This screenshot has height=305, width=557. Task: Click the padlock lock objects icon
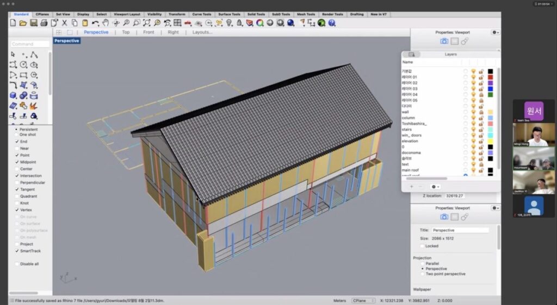click(x=239, y=23)
